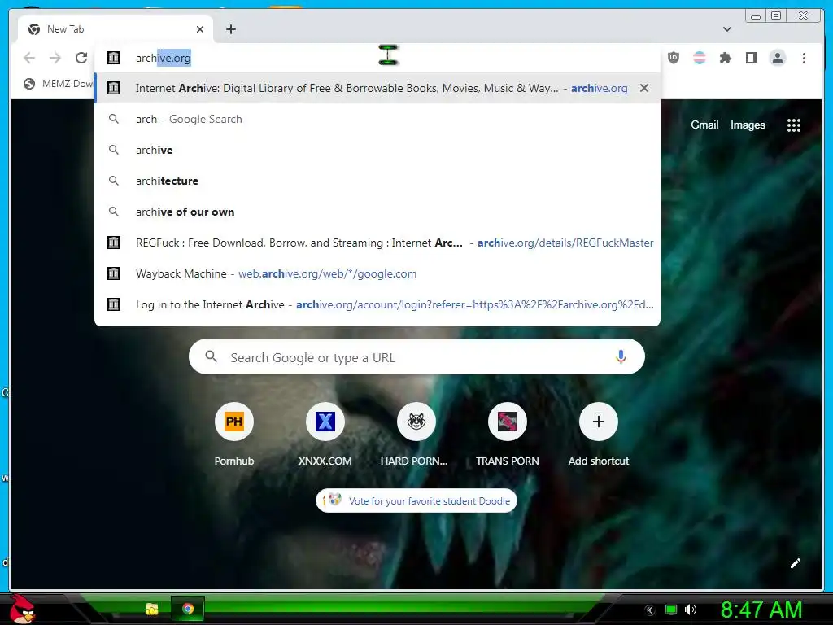Go back with the back arrow

point(29,58)
